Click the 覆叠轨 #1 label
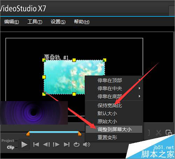Viewport: 175px width, 159px height. (56, 57)
